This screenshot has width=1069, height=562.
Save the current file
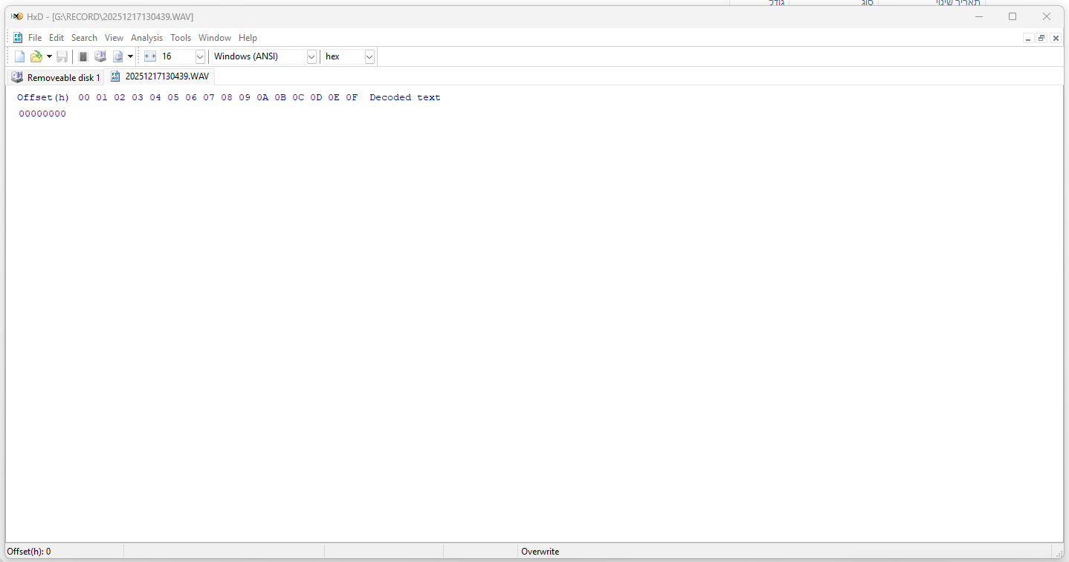click(62, 56)
